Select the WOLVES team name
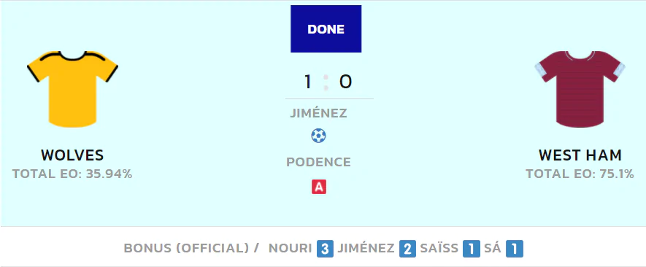 [72, 155]
